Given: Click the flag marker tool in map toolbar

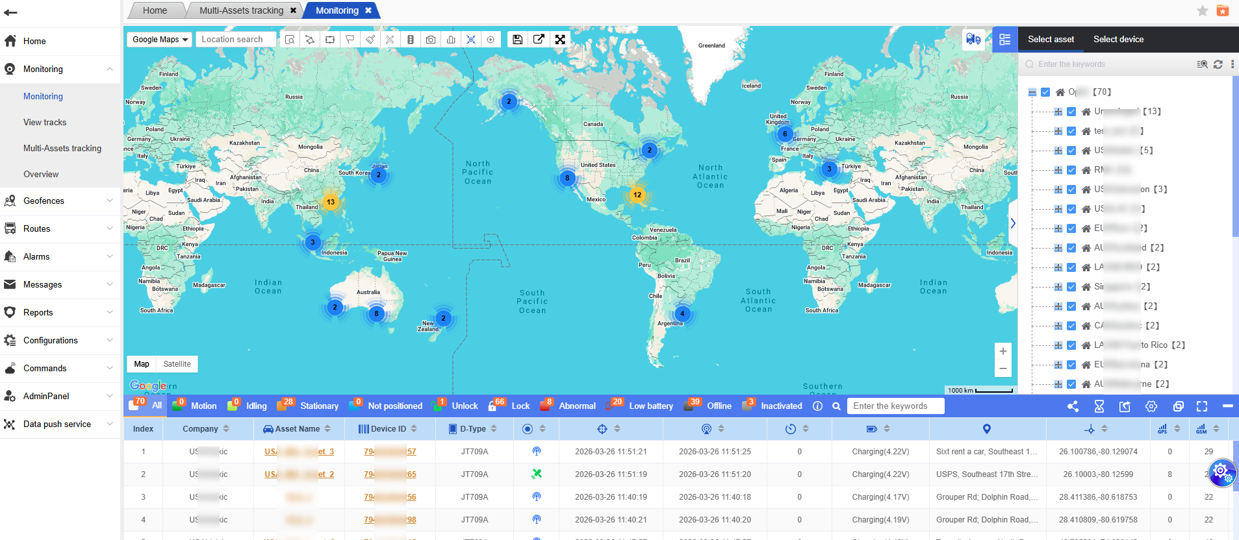Looking at the screenshot, I should [x=350, y=40].
